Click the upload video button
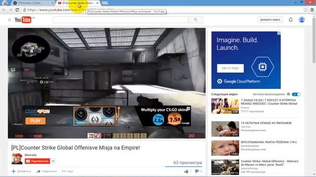The width and height of the screenshot is (316, 177). coord(270,20)
